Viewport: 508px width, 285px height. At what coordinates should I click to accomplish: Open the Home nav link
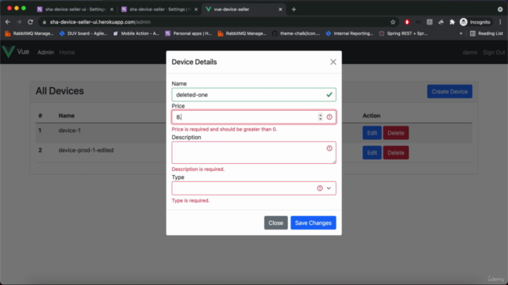click(x=67, y=52)
